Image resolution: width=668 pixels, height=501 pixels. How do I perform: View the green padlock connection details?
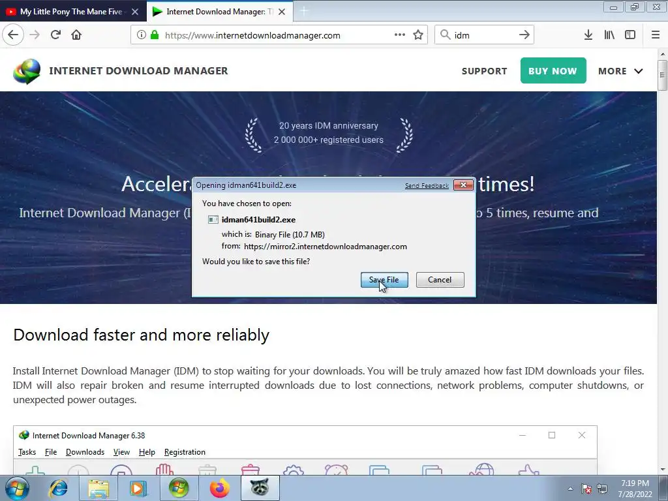pyautogui.click(x=155, y=35)
